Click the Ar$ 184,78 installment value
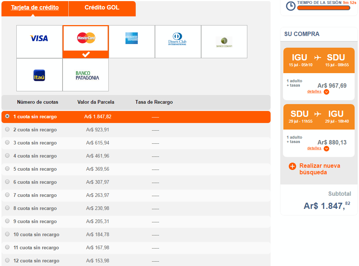The height and width of the screenshot is (266, 359). point(97,234)
